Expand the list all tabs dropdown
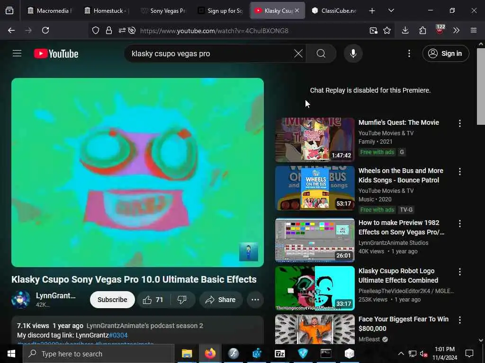Viewport: 485px width, 363px height. point(391,10)
